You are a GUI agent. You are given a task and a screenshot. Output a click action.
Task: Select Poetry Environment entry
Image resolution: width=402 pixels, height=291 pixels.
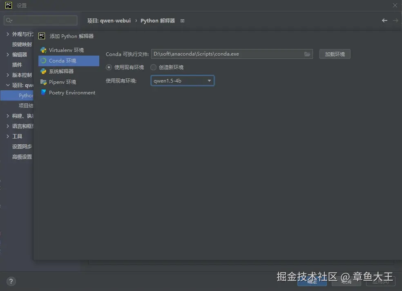click(69, 92)
